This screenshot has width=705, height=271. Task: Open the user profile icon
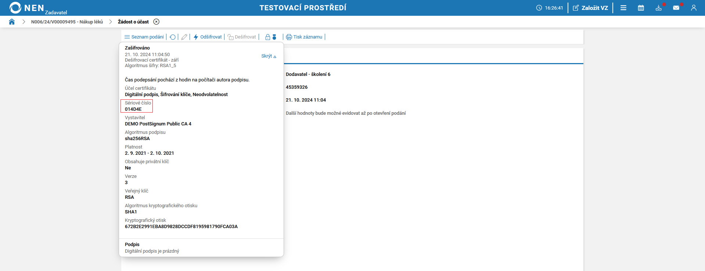pos(694,8)
